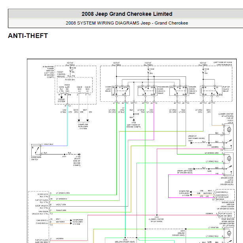Screen dimensions: 243x243
Task: Click the flip-up glass relay symbol box
Action: coord(211,91)
